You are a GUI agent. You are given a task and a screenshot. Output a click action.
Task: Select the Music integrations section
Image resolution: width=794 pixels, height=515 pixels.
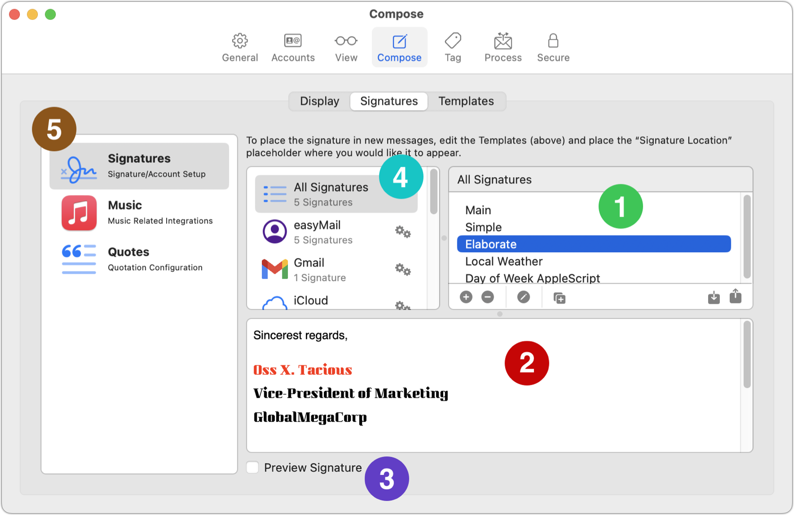coord(139,213)
